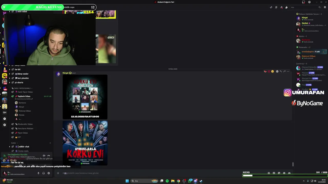Toggle member list icon in header
Image resolution: width=328 pixels, height=184 pixels.
pos(286,7)
